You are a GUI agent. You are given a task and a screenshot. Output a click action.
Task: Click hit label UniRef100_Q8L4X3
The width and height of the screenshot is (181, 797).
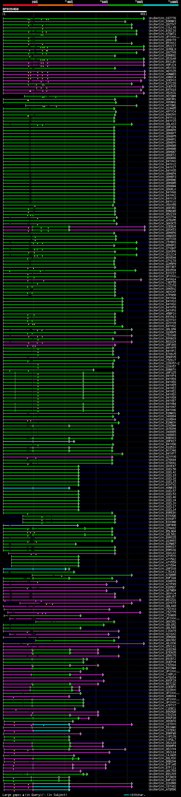[x=162, y=124]
